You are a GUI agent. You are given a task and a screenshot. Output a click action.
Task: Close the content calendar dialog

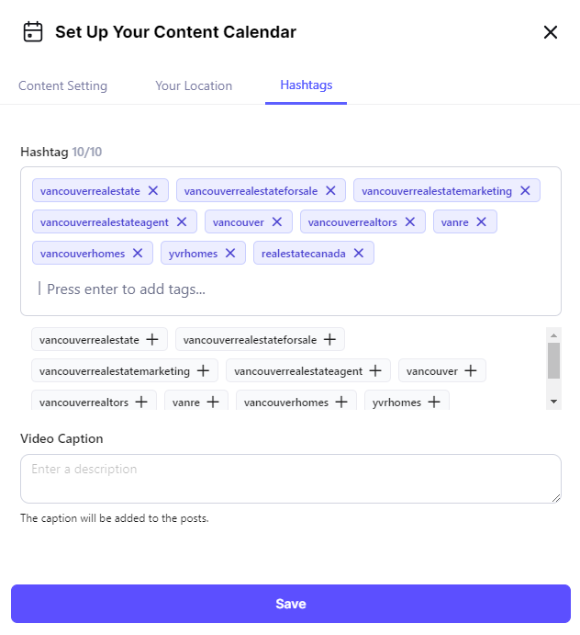coord(551,33)
